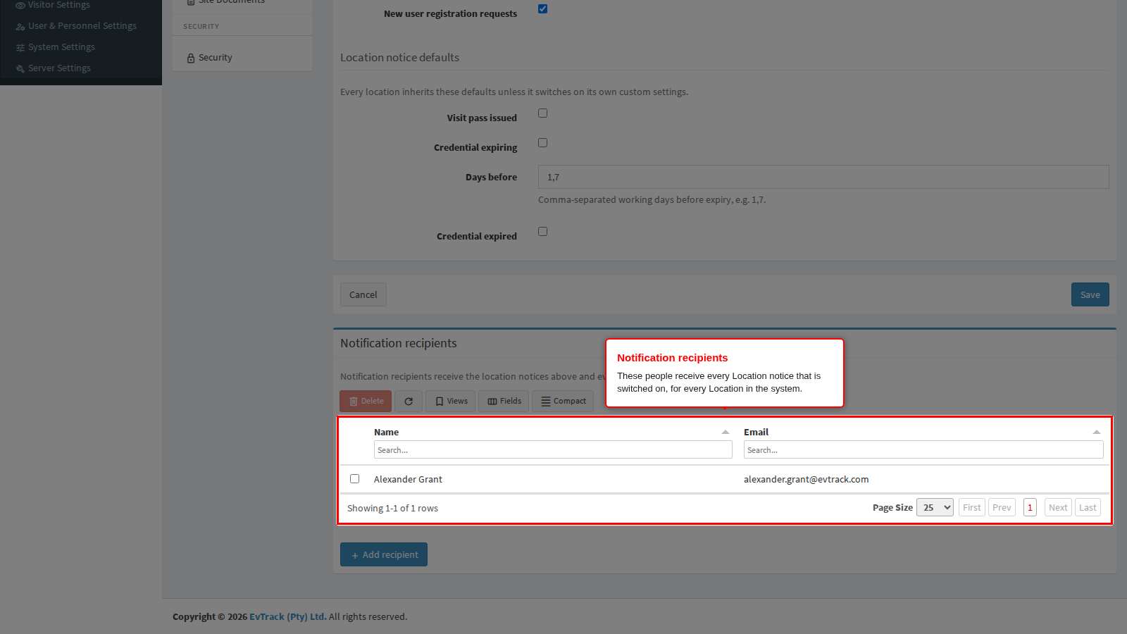Select page 1

1030,507
